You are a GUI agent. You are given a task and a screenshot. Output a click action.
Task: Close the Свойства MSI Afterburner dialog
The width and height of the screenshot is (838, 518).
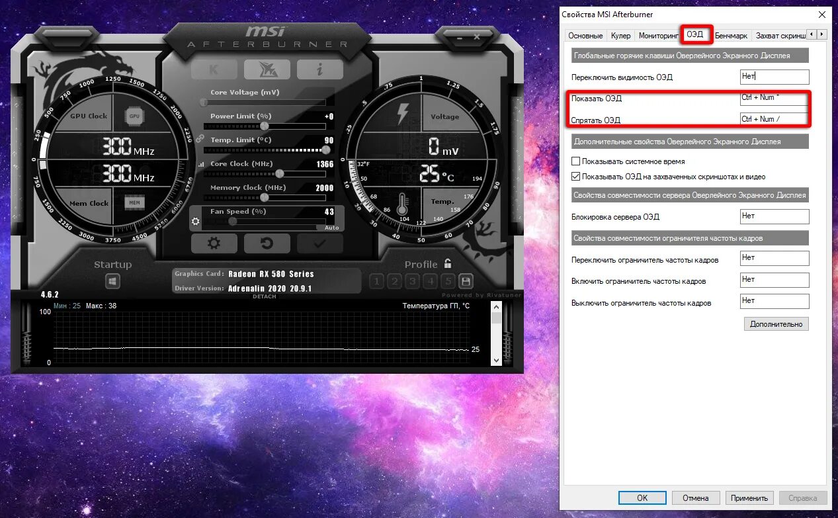(821, 14)
